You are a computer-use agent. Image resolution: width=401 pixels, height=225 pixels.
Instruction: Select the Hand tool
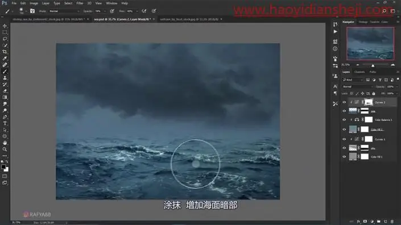[x=5, y=143]
